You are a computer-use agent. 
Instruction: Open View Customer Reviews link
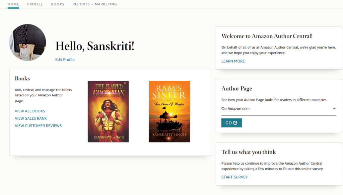pyautogui.click(x=38, y=126)
